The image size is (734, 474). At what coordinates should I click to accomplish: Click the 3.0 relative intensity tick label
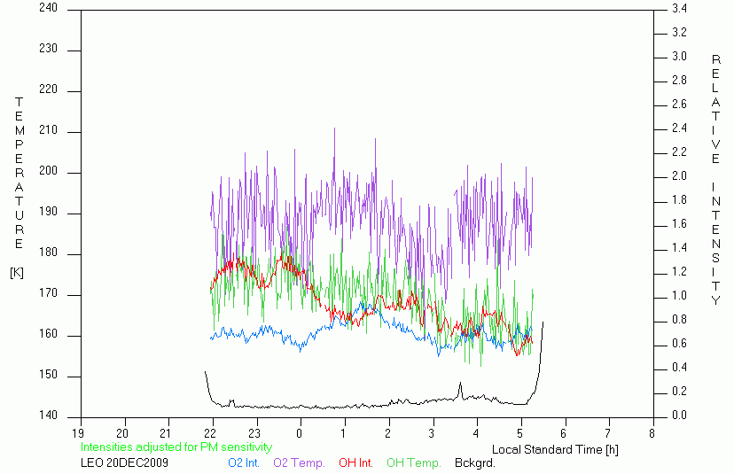(679, 56)
